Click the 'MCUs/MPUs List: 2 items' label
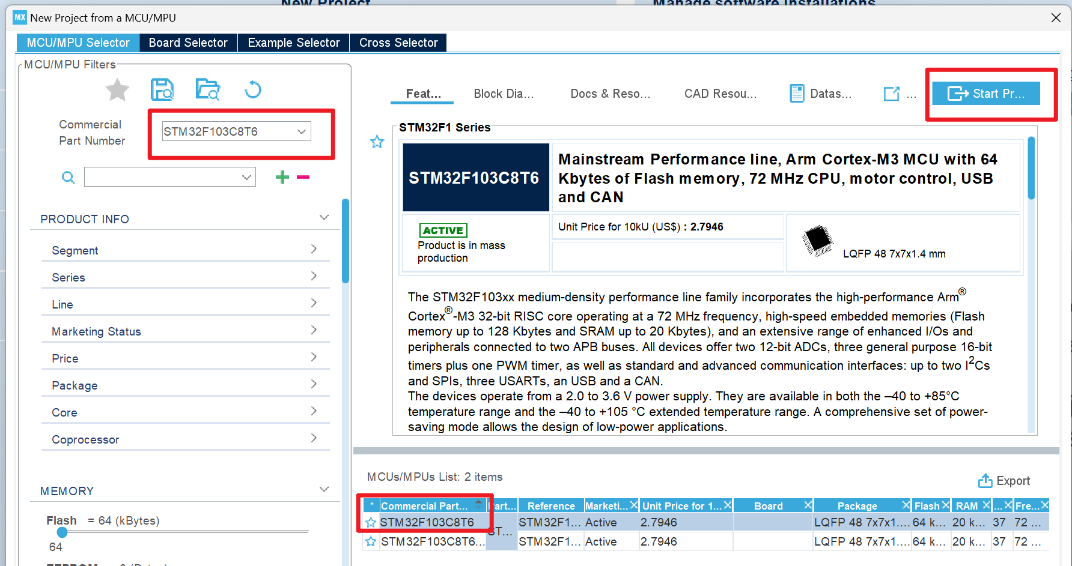 pos(434,477)
